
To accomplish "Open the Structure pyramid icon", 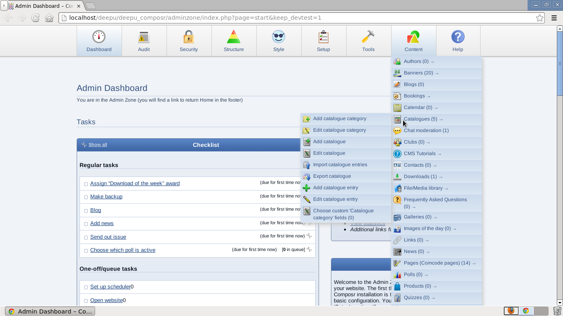I will point(234,37).
